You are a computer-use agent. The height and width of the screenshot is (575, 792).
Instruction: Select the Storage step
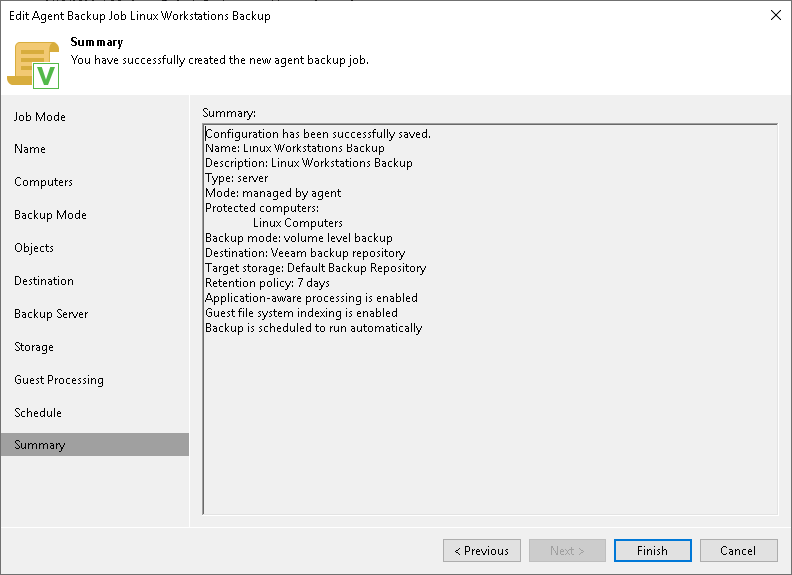[34, 347]
